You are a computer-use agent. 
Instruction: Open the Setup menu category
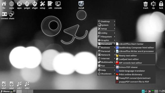point(106,29)
